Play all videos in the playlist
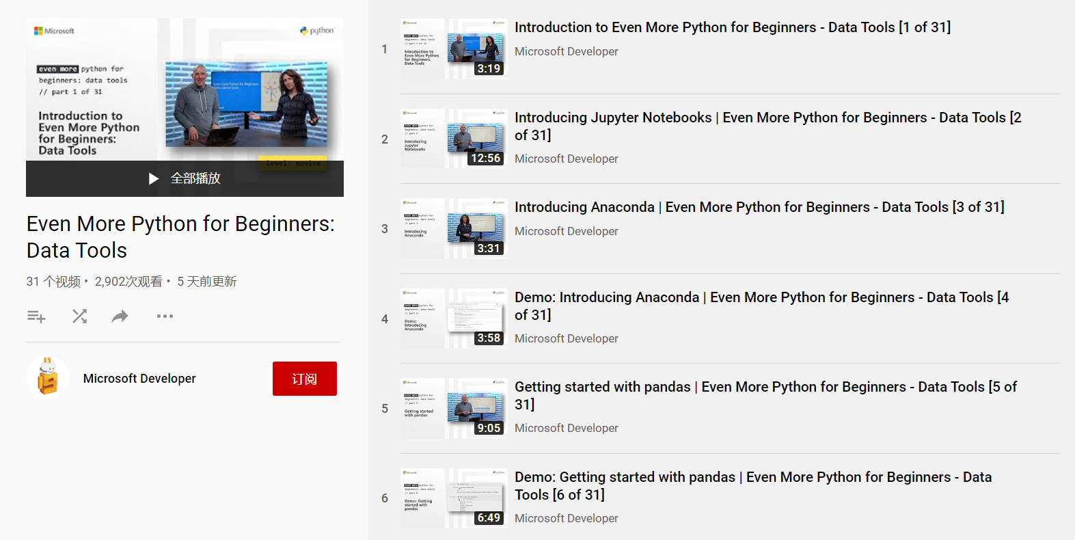This screenshot has height=540, width=1075. click(x=185, y=178)
